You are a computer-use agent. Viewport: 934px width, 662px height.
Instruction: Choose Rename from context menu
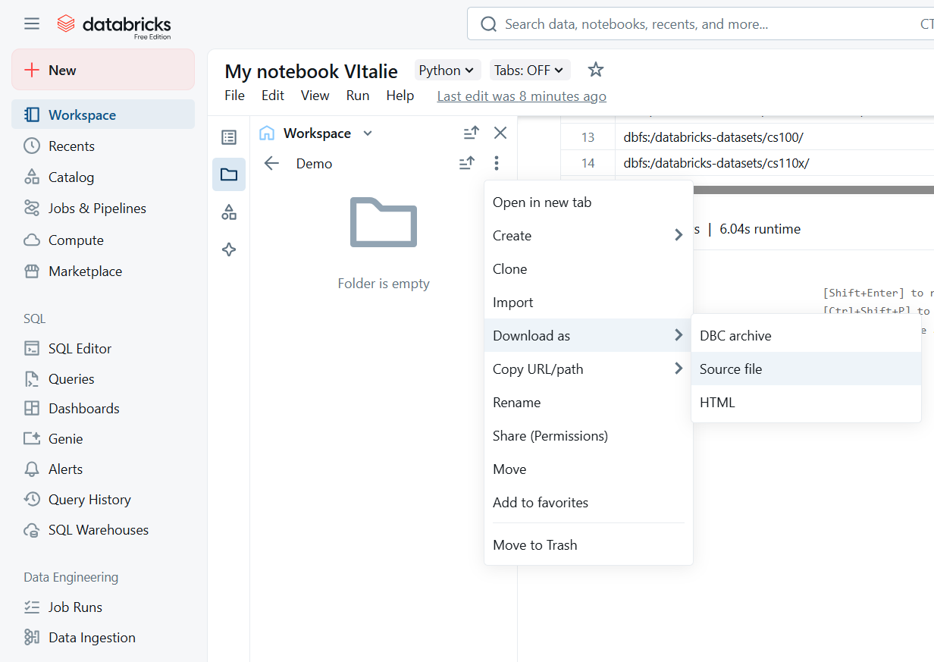tap(588, 403)
